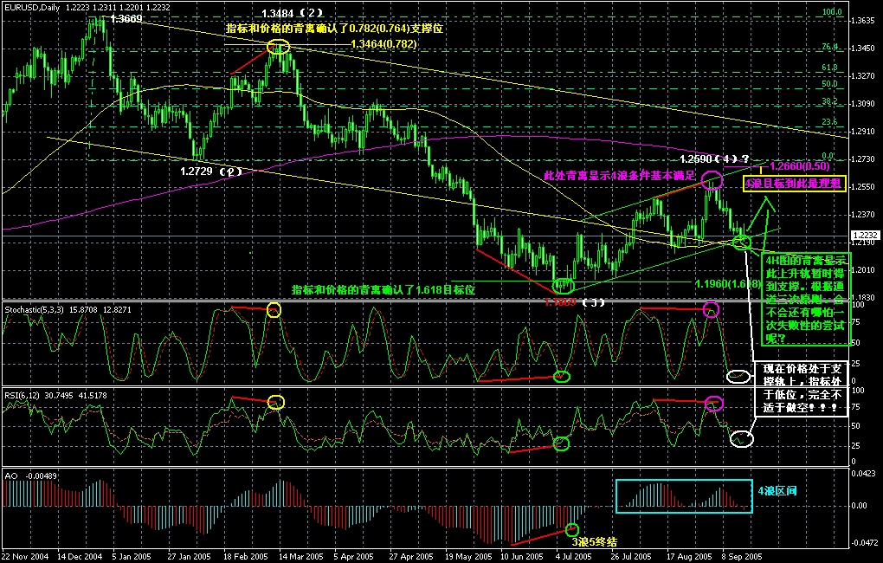Click the Fibonacci 61.8 level label
This screenshot has width=883, height=563.
click(x=829, y=68)
